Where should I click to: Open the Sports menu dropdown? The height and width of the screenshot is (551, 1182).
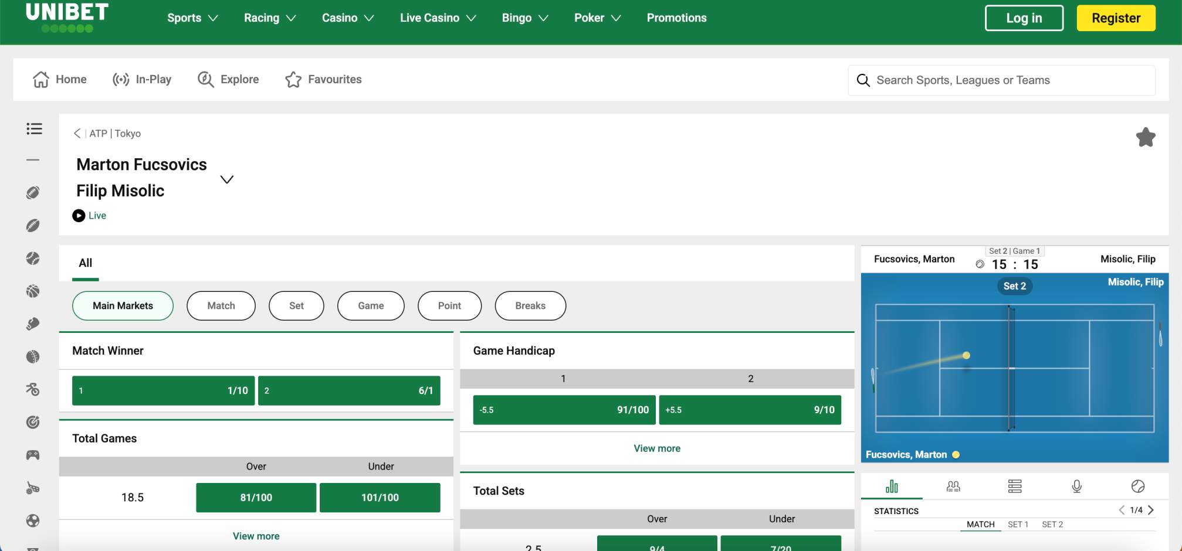192,18
